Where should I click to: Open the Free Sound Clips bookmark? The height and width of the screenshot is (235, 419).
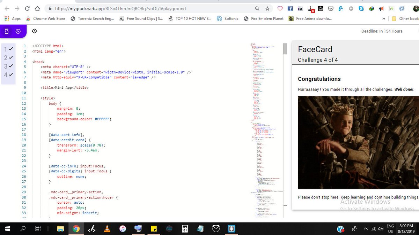(x=141, y=18)
